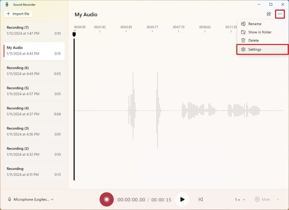Add a Mark at the current position
This screenshot has height=210, width=289.
[262, 199]
